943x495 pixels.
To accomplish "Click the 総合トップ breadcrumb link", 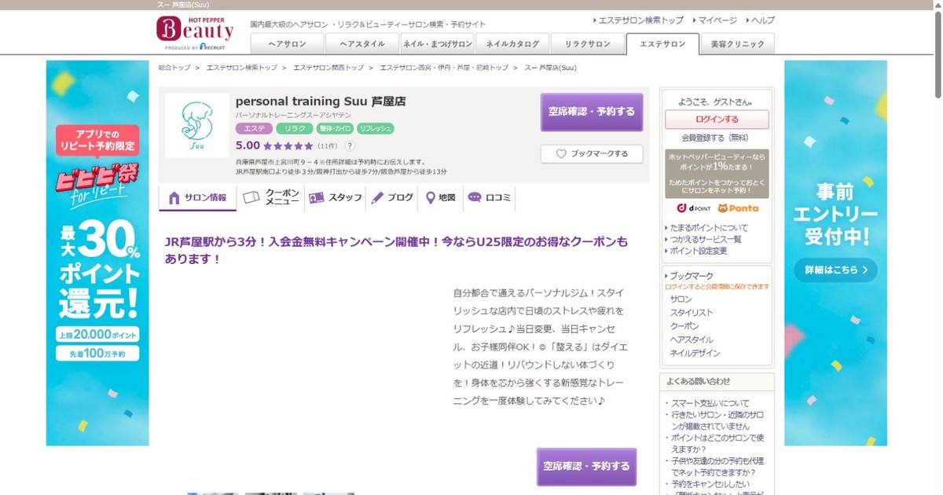I will [174, 68].
